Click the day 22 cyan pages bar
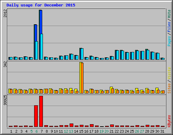Image resolution: width=173 pixels, height=135 pixels. tap(118, 55)
